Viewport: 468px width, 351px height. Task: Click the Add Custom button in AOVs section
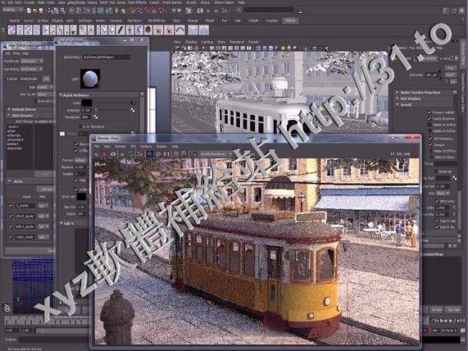point(46,189)
